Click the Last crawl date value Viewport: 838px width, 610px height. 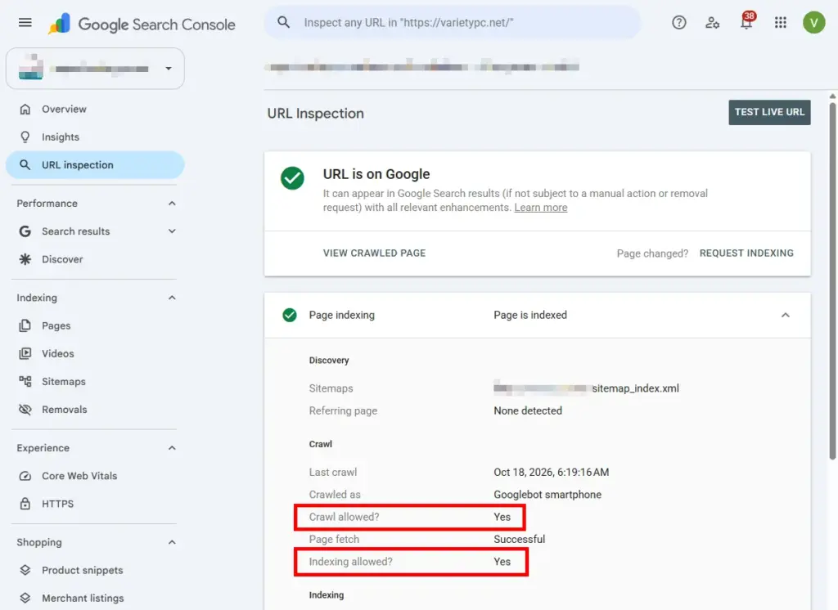coord(551,472)
